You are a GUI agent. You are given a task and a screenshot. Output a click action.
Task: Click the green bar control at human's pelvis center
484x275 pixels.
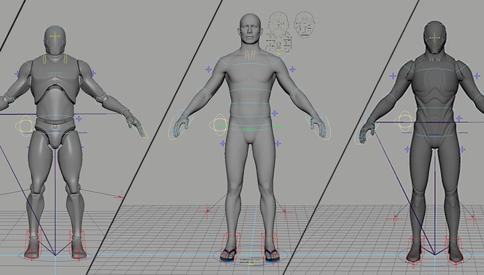249,128
